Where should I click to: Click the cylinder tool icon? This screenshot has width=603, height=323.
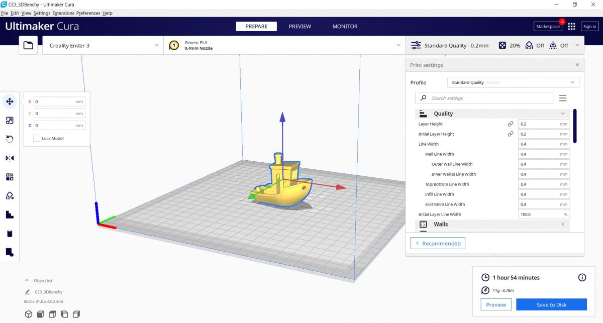(10, 233)
